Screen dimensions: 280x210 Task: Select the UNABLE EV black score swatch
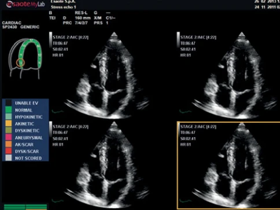pyautogui.click(x=8, y=103)
